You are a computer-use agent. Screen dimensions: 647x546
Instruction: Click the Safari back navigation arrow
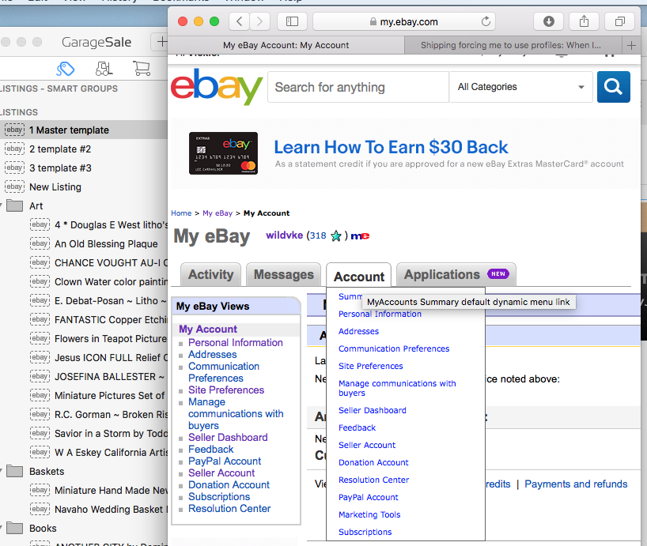[240, 21]
